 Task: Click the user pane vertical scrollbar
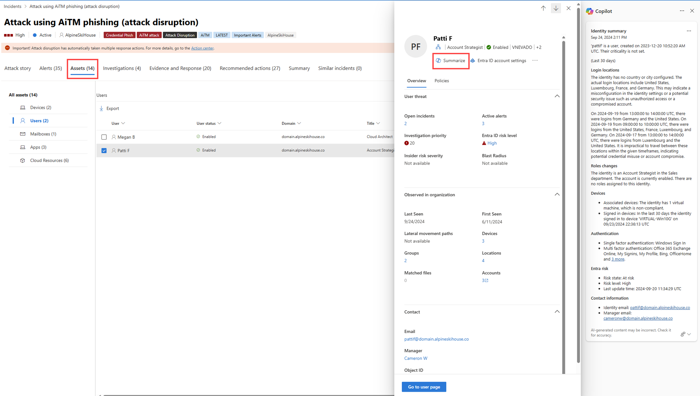[x=563, y=210]
